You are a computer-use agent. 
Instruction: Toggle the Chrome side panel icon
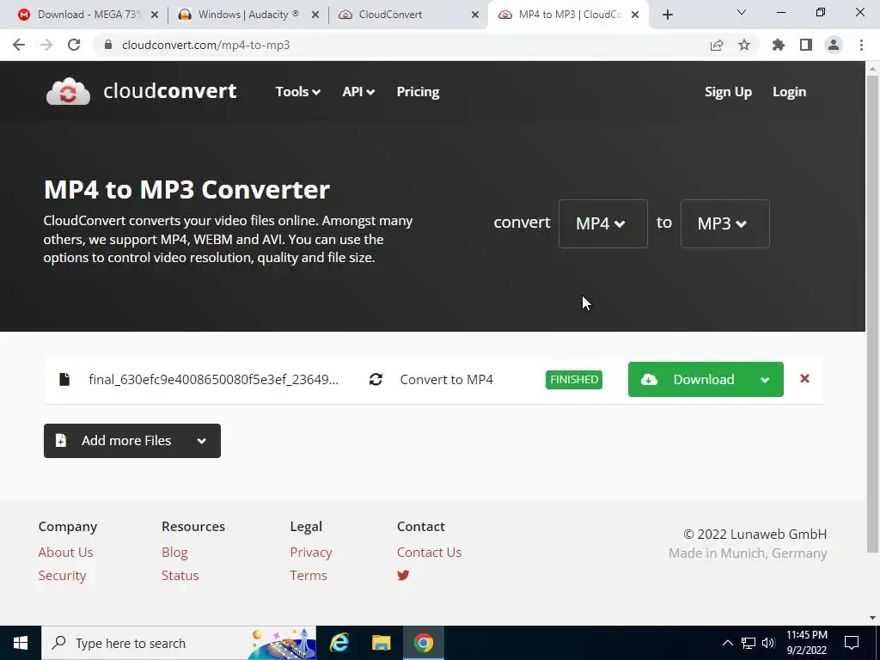[806, 45]
